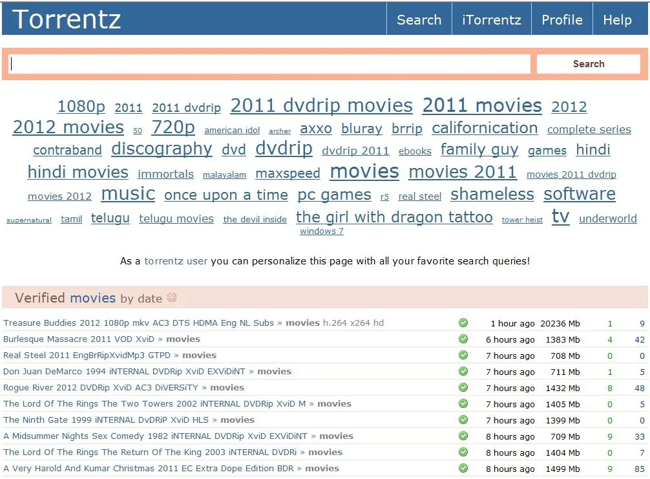This screenshot has width=650, height=479.
Task: Open the 'american idol' tag
Action: pyautogui.click(x=232, y=130)
